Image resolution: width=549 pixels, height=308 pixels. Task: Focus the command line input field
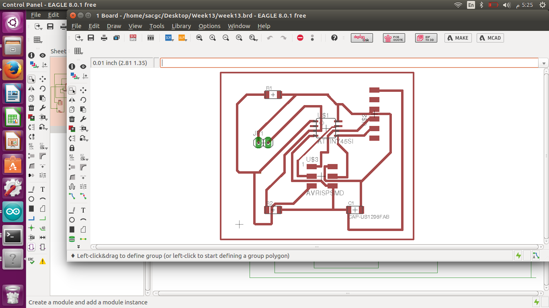click(349, 63)
